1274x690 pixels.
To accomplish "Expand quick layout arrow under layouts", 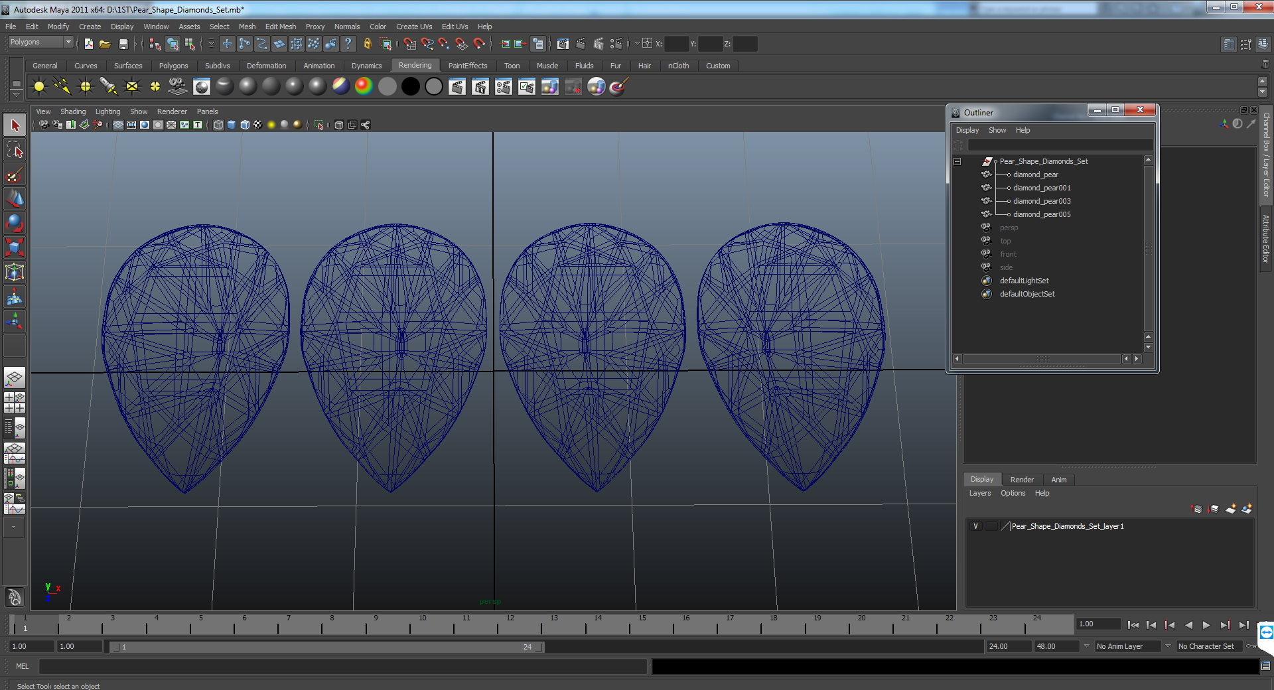I will [15, 527].
